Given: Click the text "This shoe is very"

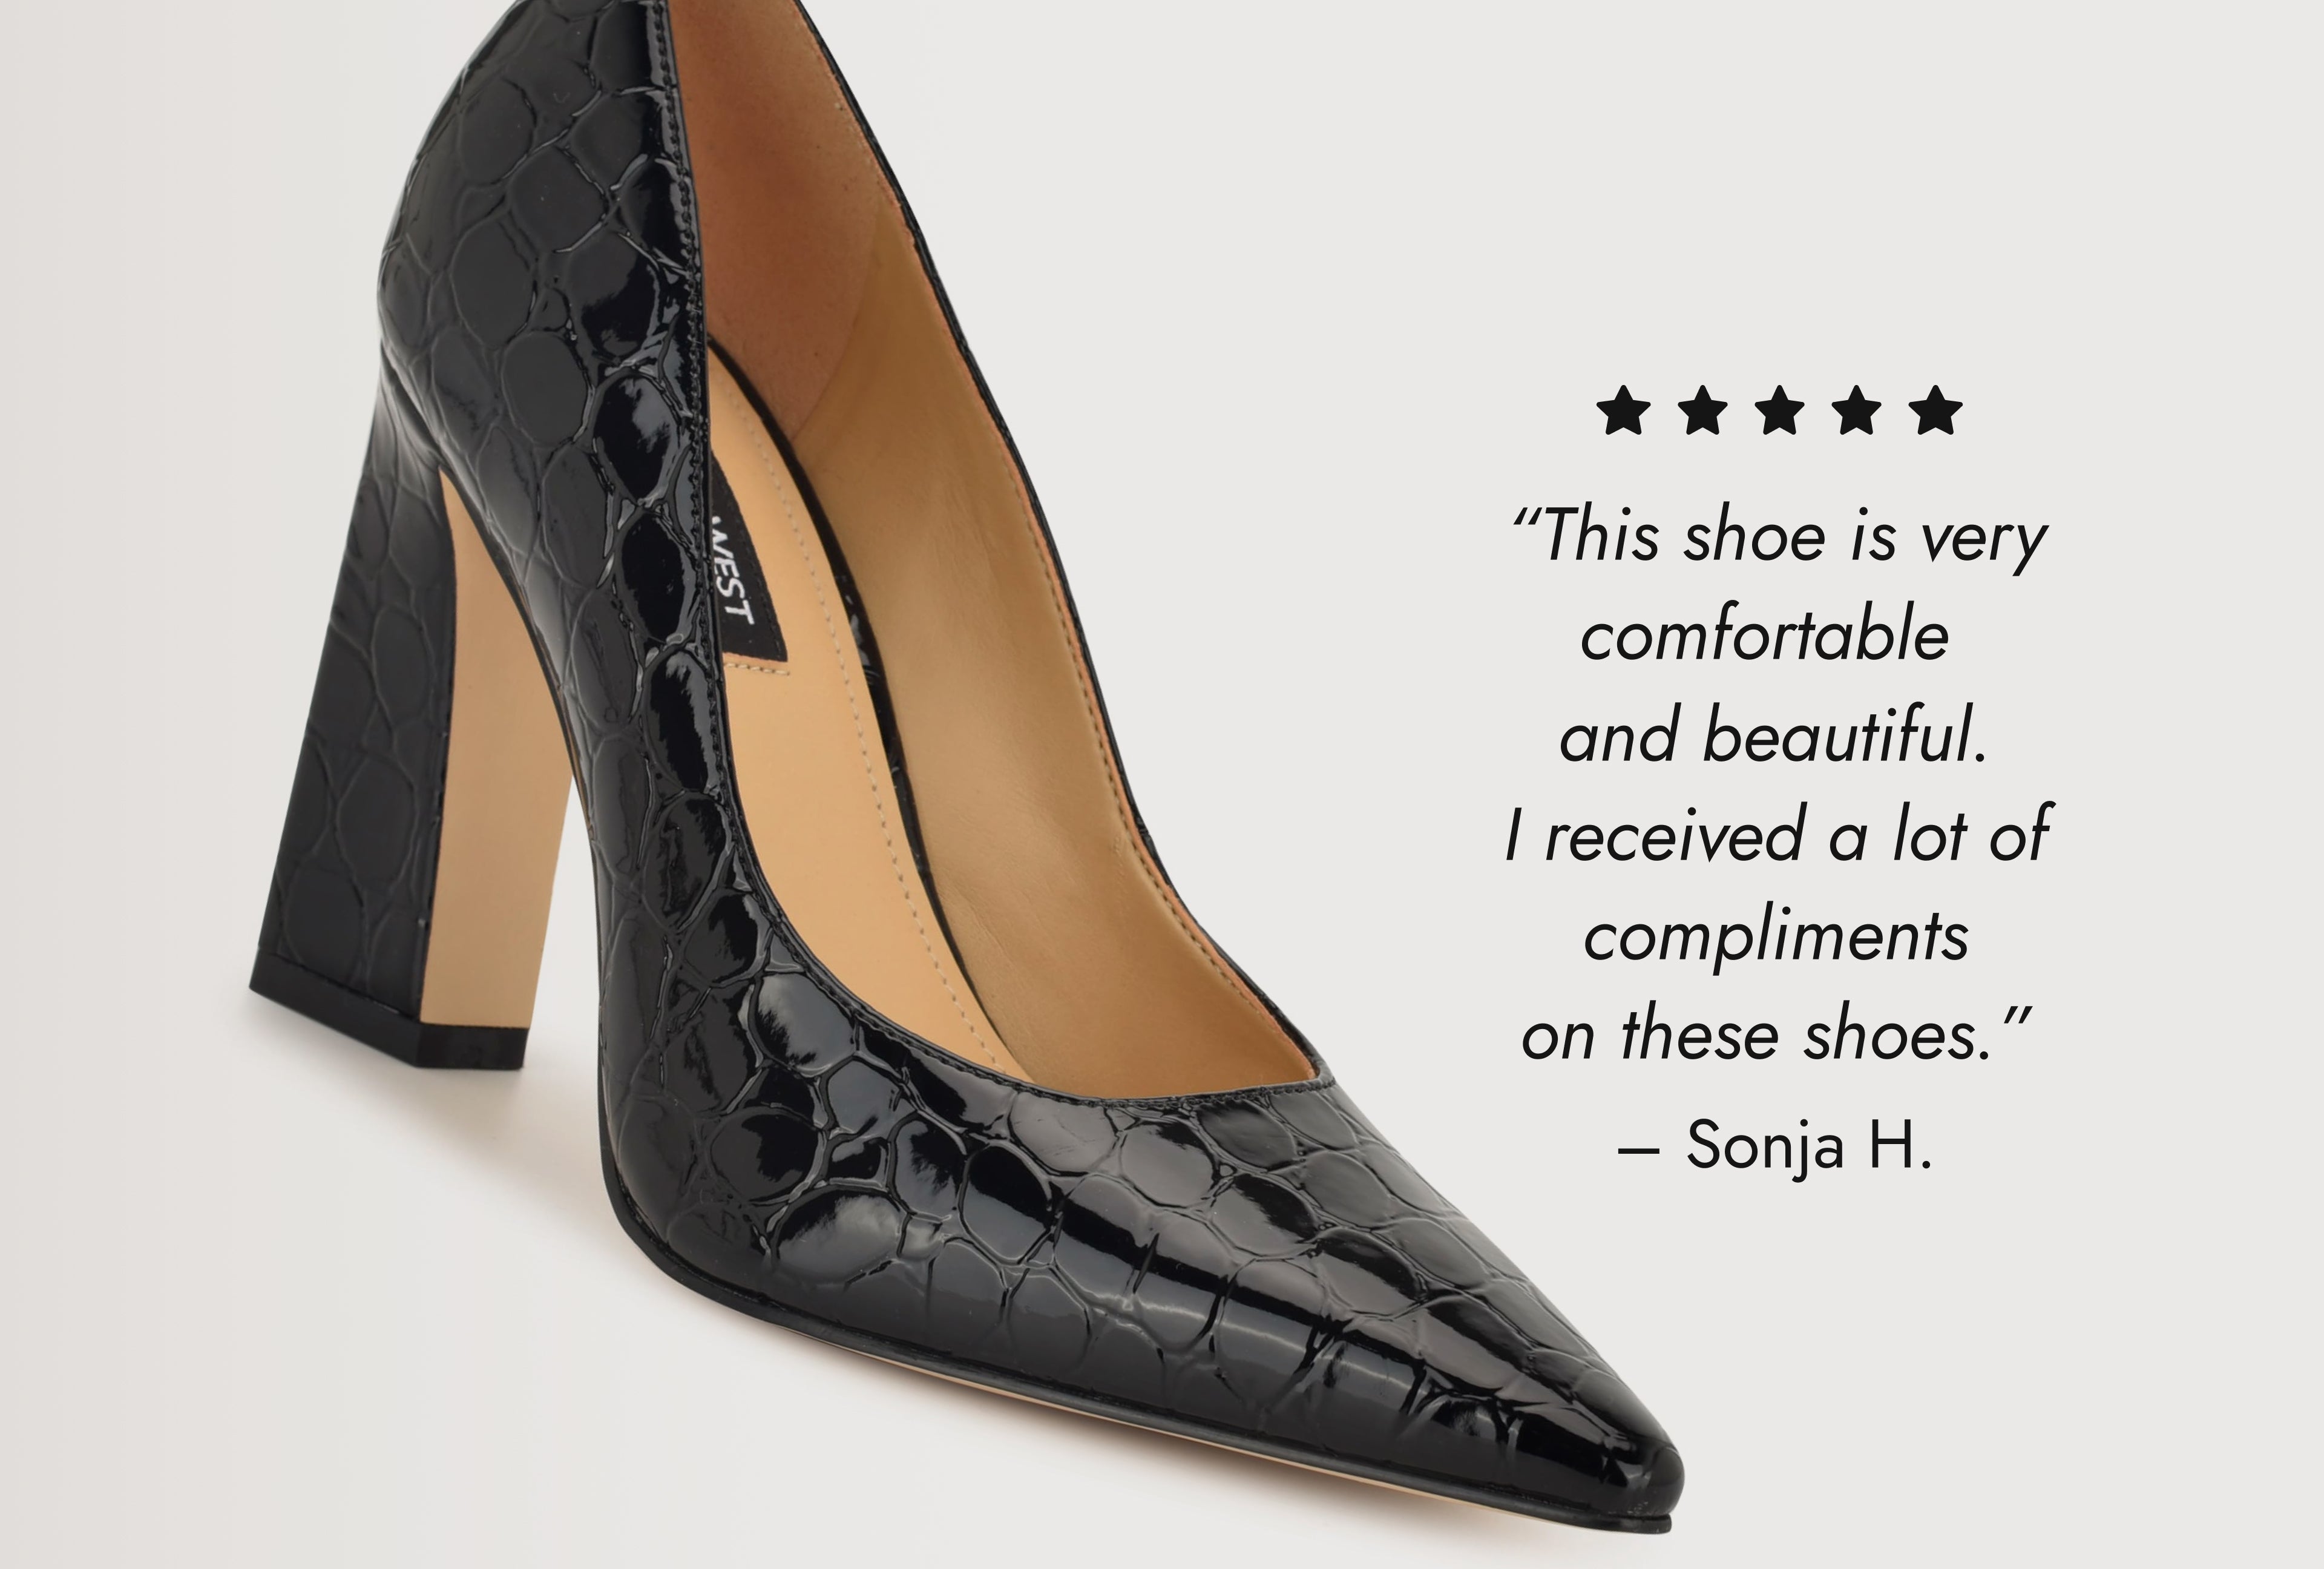Looking at the screenshot, I should [1796, 539].
